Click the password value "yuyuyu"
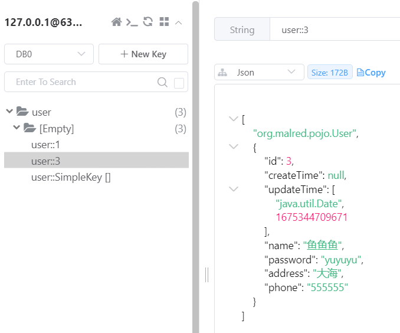Screen dimensions: 400x333 (341, 260)
